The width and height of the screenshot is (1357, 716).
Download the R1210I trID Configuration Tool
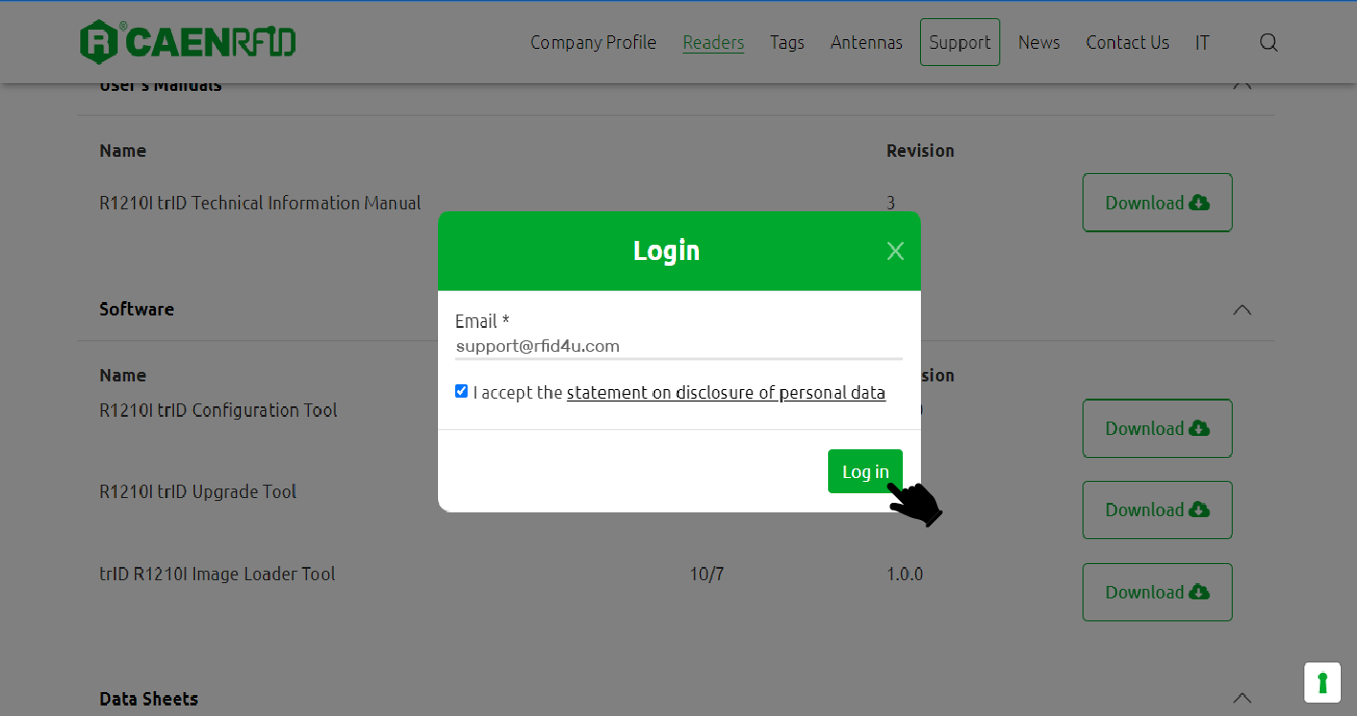[1156, 428]
